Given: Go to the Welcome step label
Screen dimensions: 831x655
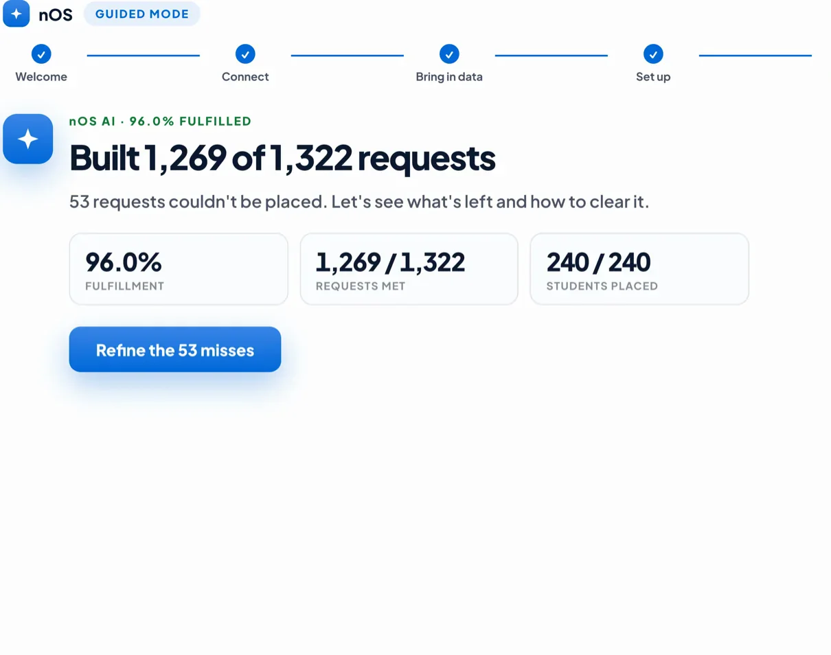Looking at the screenshot, I should click(41, 77).
